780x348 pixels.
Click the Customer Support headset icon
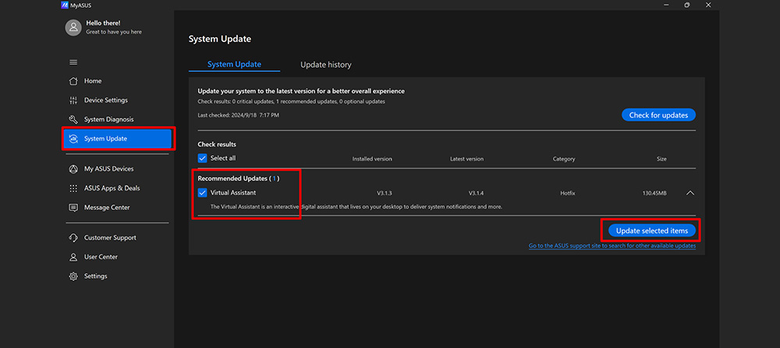tap(73, 238)
